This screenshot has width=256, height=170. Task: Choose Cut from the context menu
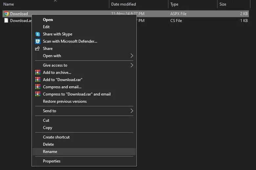click(x=46, y=120)
